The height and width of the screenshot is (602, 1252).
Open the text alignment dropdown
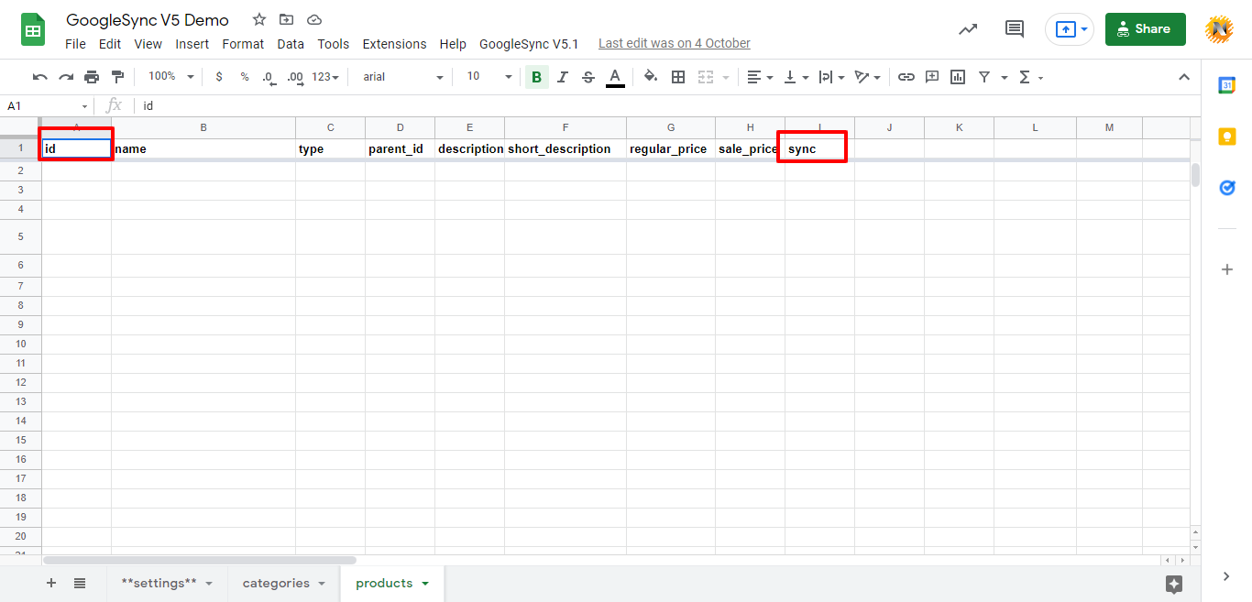760,77
